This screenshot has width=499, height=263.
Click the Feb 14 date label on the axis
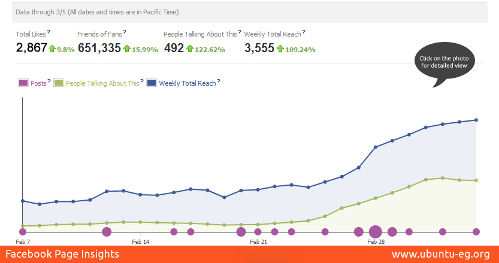(x=140, y=242)
